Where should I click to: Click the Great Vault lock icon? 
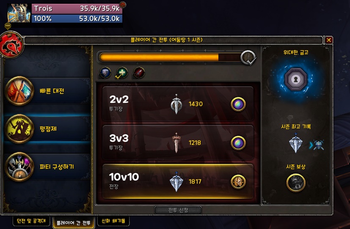click(296, 79)
